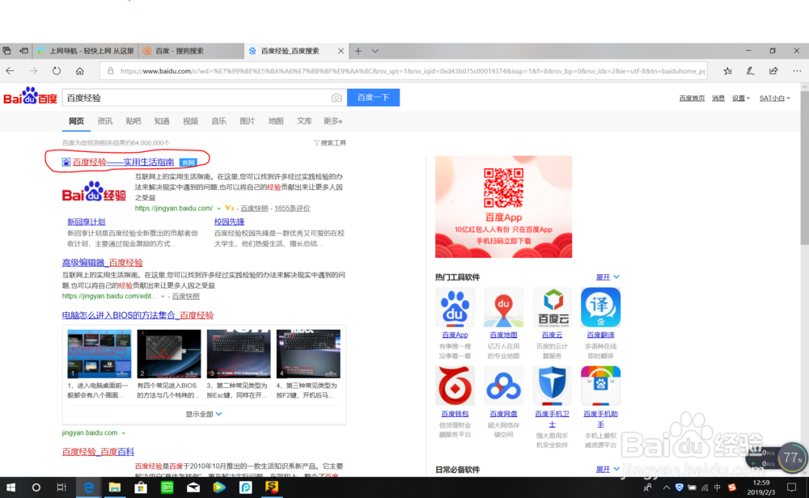Open 更多 search categories
The image size is (809, 498).
[332, 121]
